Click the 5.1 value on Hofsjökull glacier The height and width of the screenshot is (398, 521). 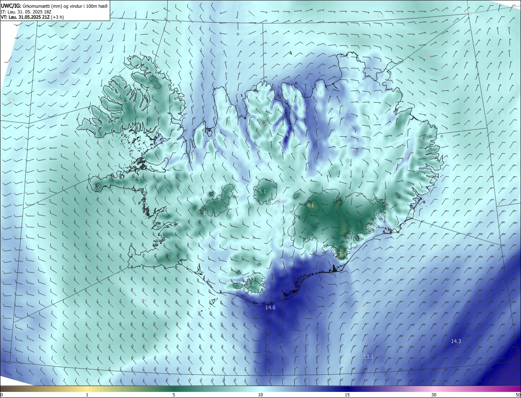coord(263,192)
